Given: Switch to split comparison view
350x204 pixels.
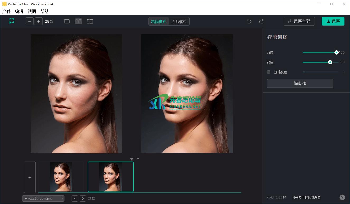Looking at the screenshot, I should coord(90,21).
